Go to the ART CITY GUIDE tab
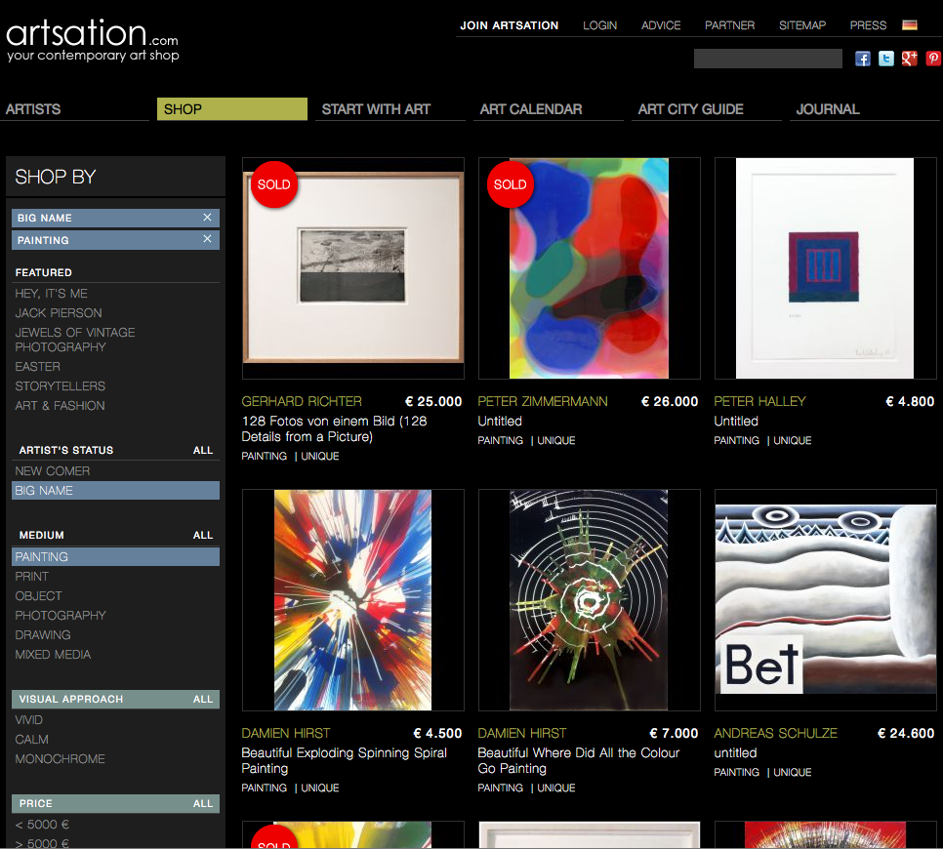Viewport: 943px width, 849px height. (x=690, y=109)
